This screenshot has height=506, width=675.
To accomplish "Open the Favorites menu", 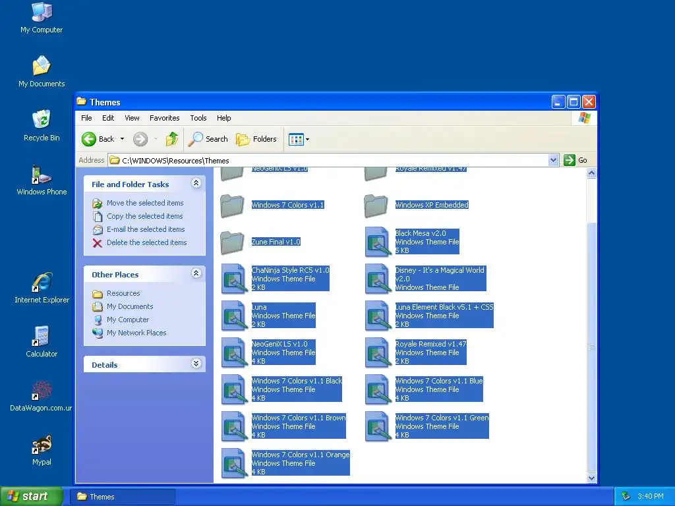I will point(164,118).
